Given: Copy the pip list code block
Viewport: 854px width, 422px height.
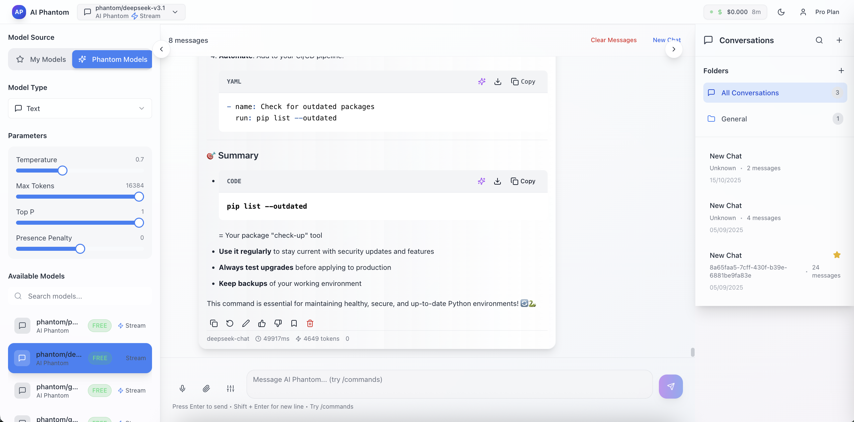Looking at the screenshot, I should pyautogui.click(x=523, y=181).
